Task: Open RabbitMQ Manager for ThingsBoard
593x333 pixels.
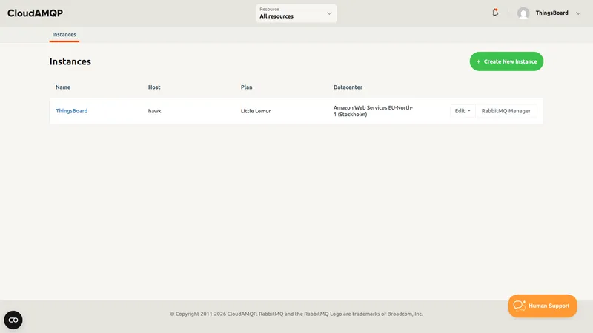Action: pyautogui.click(x=506, y=111)
